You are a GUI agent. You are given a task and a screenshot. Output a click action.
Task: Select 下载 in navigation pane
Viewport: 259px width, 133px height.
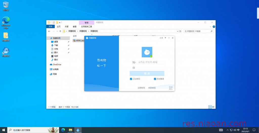point(56,45)
